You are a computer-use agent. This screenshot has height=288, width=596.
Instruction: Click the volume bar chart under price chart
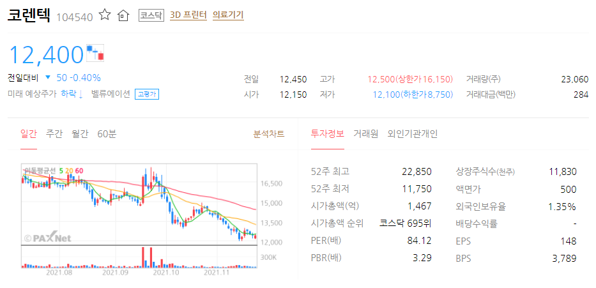(x=139, y=257)
